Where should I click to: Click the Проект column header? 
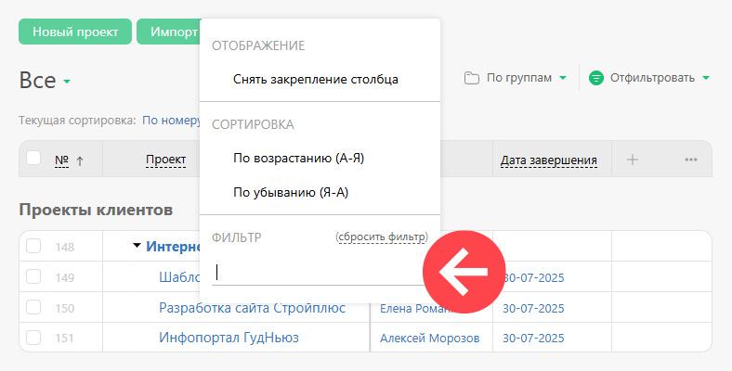165,160
